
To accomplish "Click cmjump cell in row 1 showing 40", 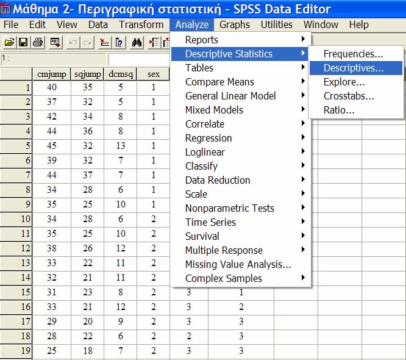I will pos(52,87).
